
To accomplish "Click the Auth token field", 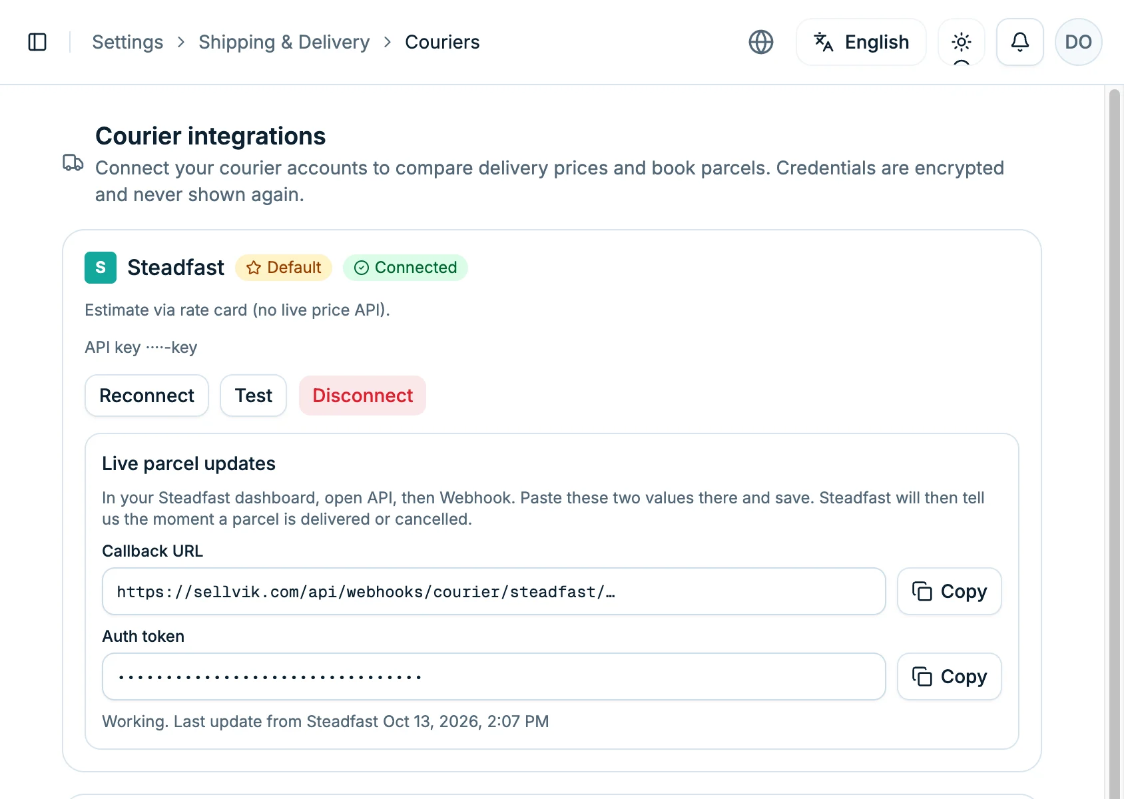I will pos(494,676).
